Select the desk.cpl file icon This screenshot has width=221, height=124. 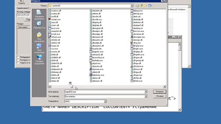(132, 17)
